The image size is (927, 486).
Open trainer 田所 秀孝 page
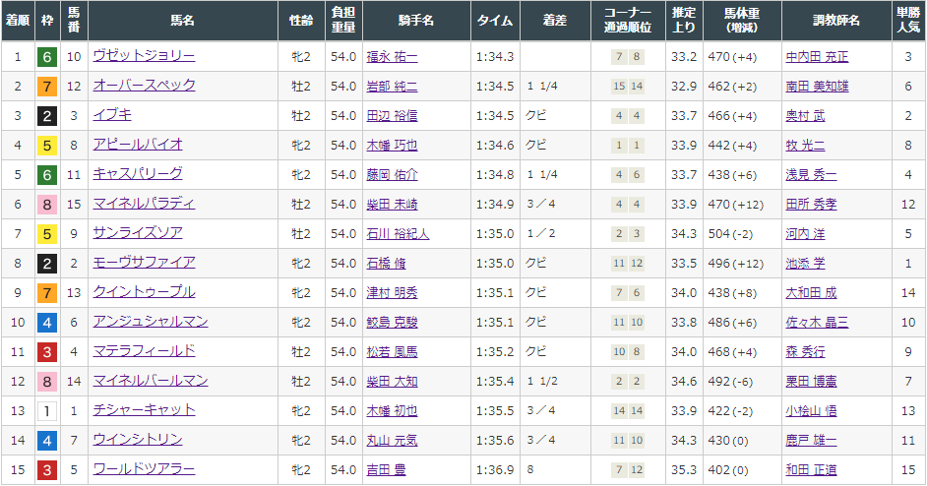[811, 205]
